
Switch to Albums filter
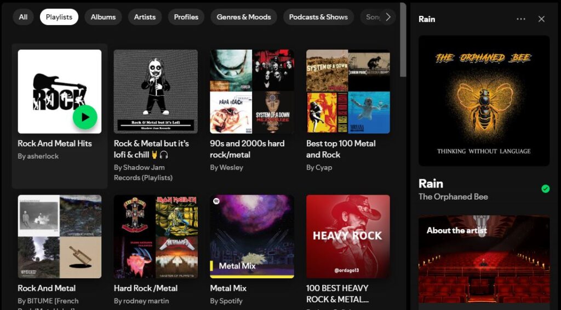(103, 17)
